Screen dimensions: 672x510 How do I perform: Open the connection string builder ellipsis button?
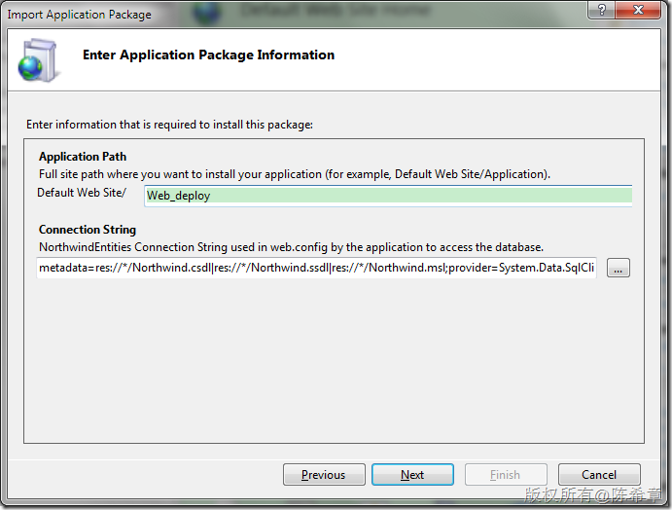619,268
